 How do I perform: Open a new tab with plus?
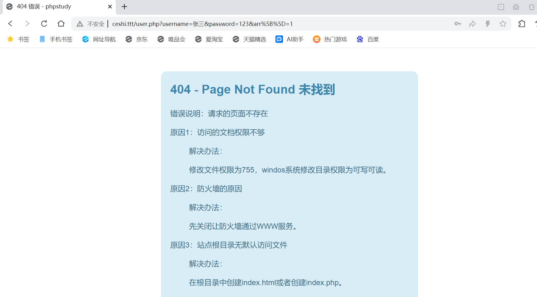pos(124,7)
